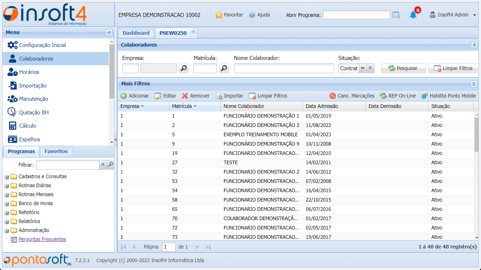Viewport: 481px width, 270px height.
Task: Open the Ajuda help icon
Action: pos(252,15)
